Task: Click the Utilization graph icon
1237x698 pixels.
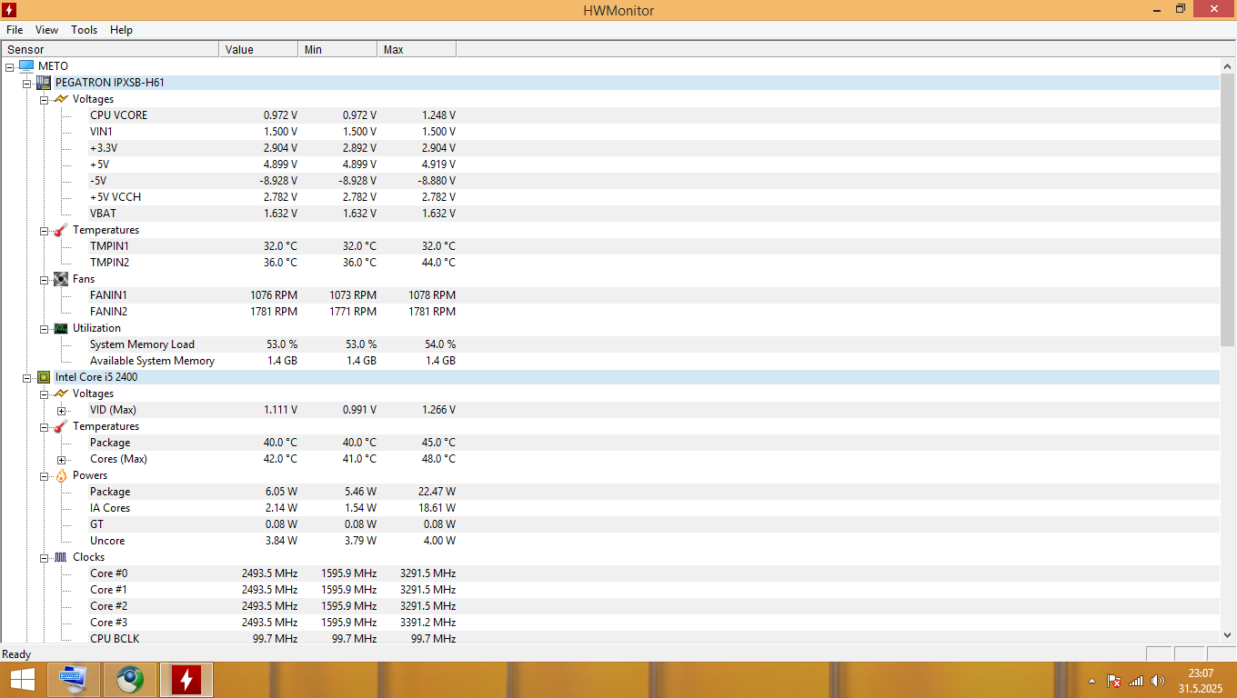Action: pos(61,328)
